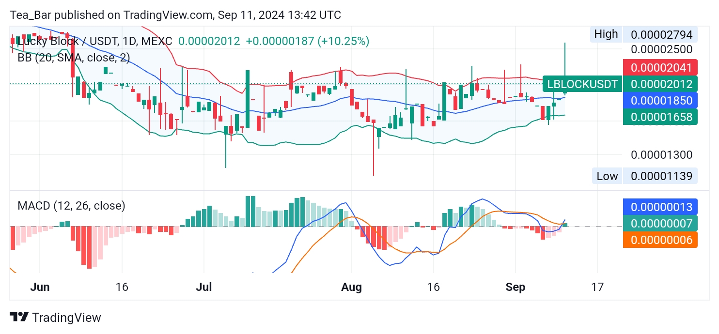Screen dimensions: 719x334
Task: Click the price change +0.00000187 (+10.25%) text
Action: pos(308,41)
